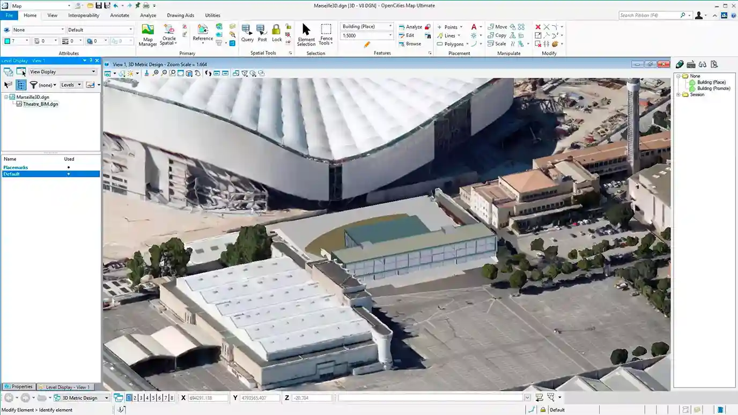Open the 3D Metric Design model dropdown

click(x=82, y=398)
